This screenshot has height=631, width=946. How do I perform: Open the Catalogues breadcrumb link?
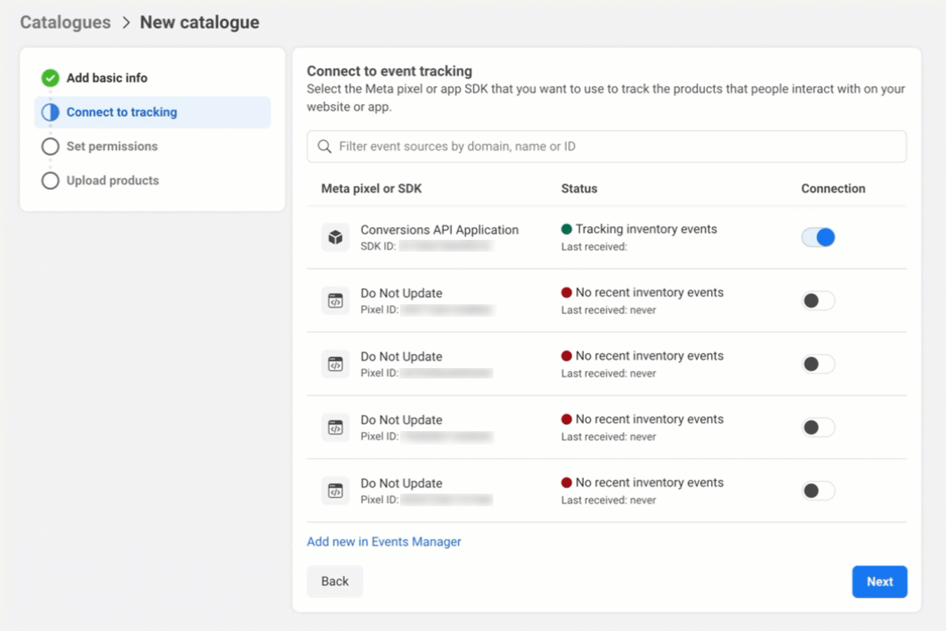[x=64, y=22]
